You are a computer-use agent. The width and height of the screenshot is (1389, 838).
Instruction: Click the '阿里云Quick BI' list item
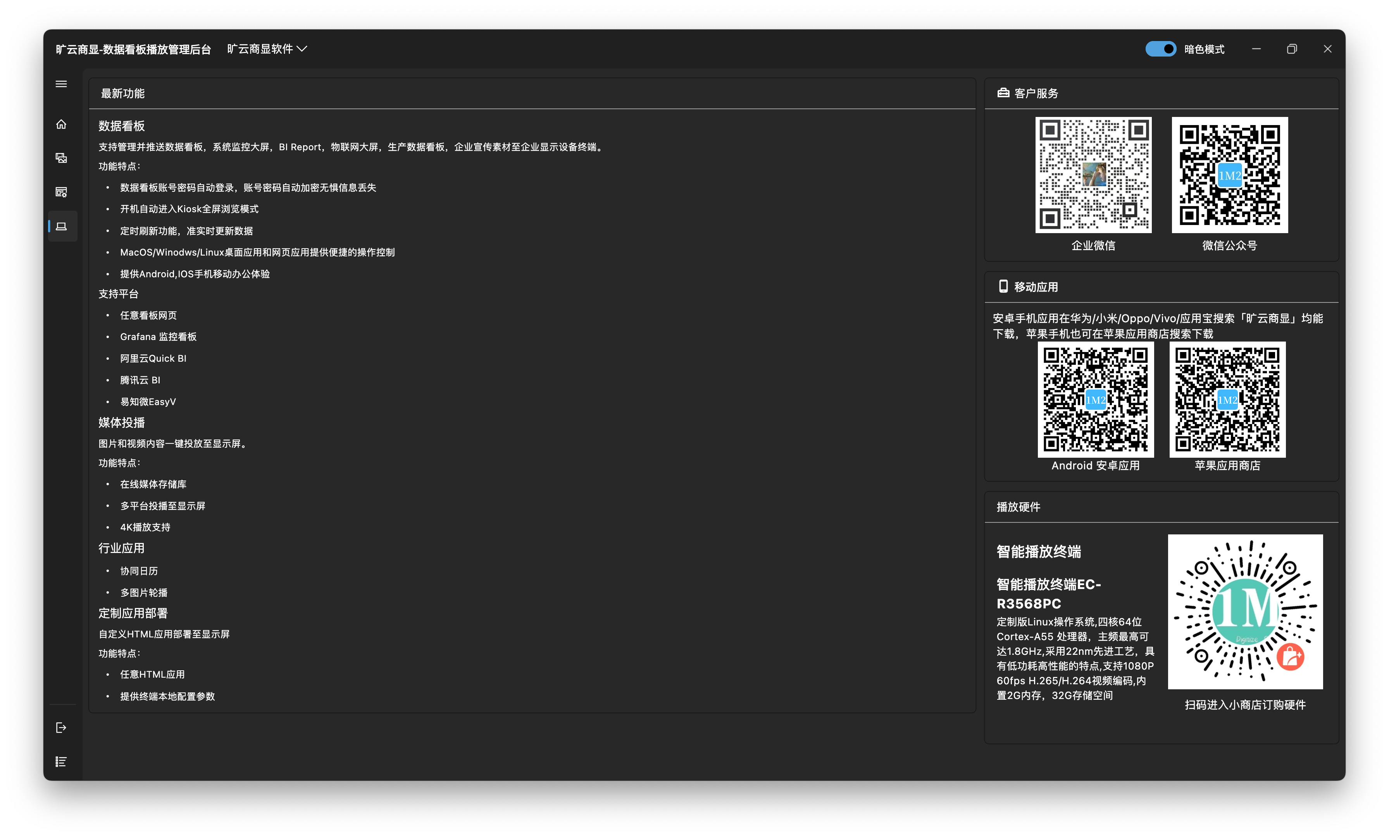tap(153, 358)
